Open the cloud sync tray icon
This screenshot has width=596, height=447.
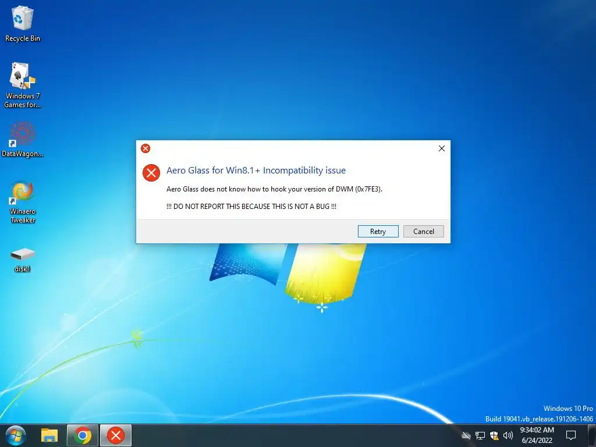point(466,435)
